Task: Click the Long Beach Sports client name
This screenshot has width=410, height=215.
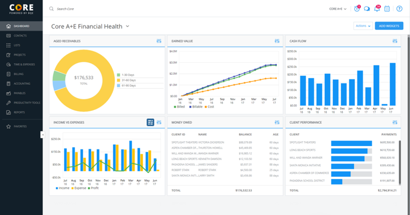Action: point(303,150)
